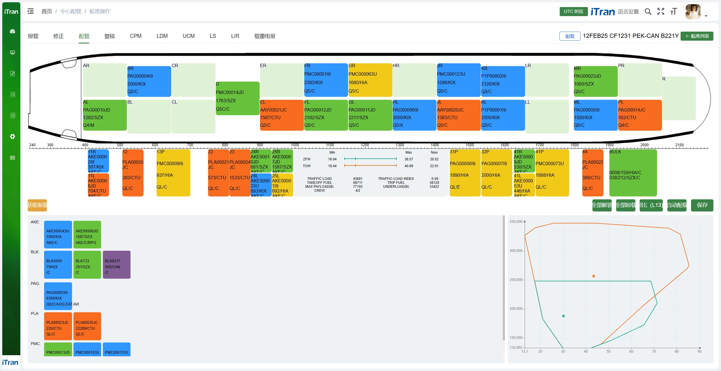Viewport: 721px width, 371px height.
Task: Open the edit notepad sidebar icon
Action: (x=12, y=73)
